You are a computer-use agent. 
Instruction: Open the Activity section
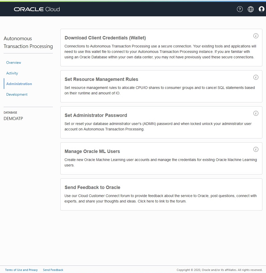coord(12,73)
